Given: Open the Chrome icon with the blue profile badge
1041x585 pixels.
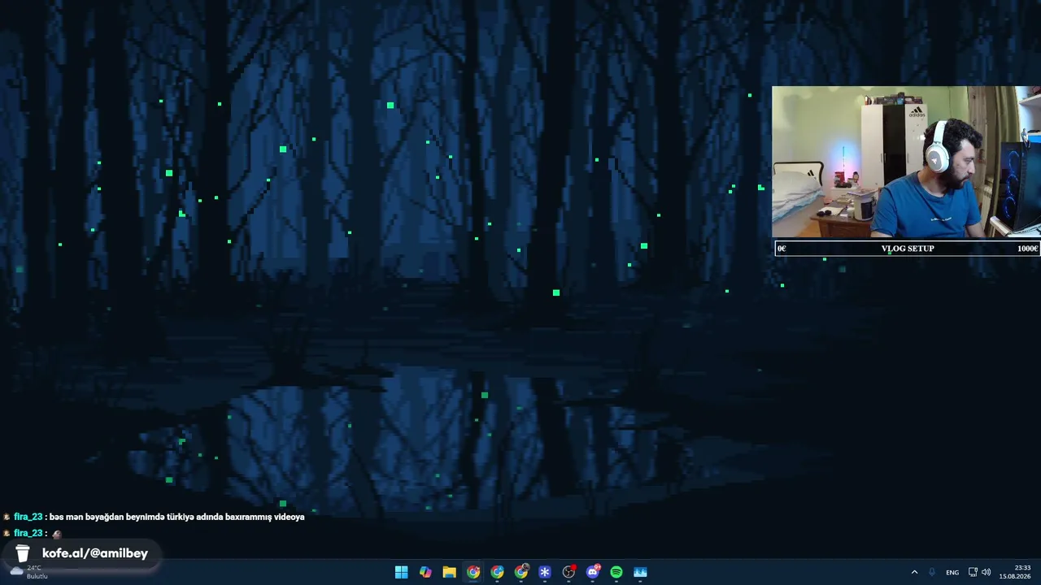Looking at the screenshot, I should point(497,572).
